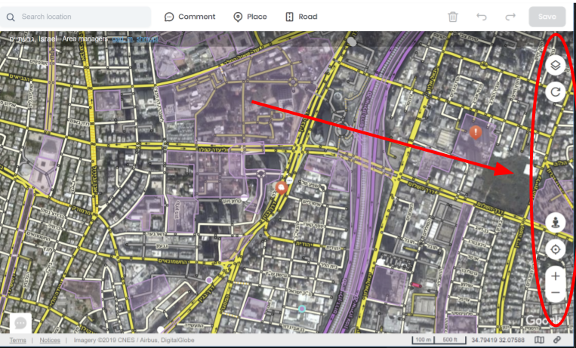Undo the last edit

click(x=482, y=17)
